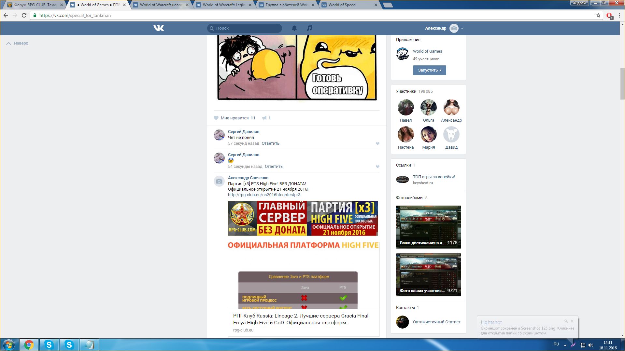Close the World of Games tab
This screenshot has width=625, height=351.
click(124, 5)
